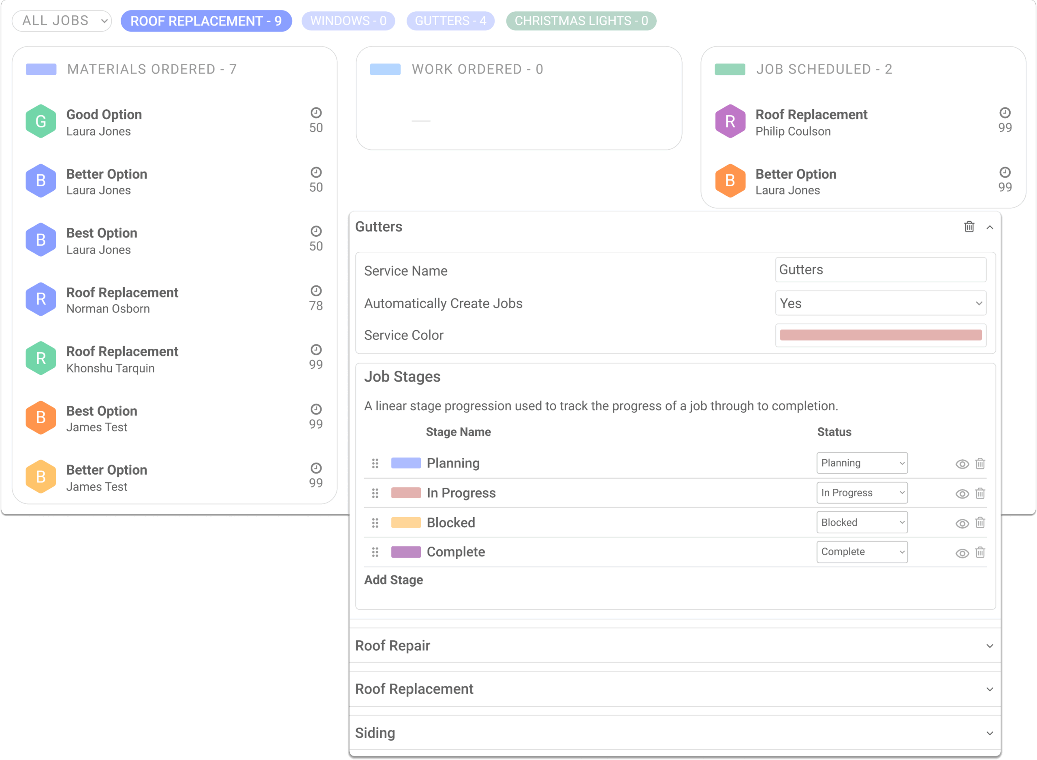Click the blue R hexagon for Norman Osborn
Image resolution: width=1037 pixels, height=760 pixels.
point(41,299)
